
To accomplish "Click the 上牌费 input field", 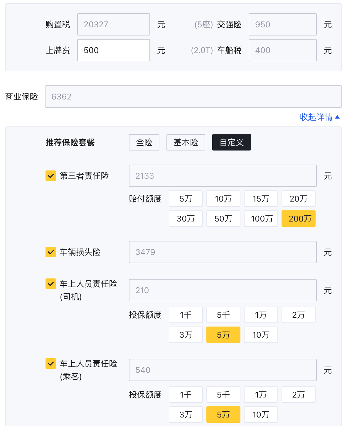I will pos(114,50).
